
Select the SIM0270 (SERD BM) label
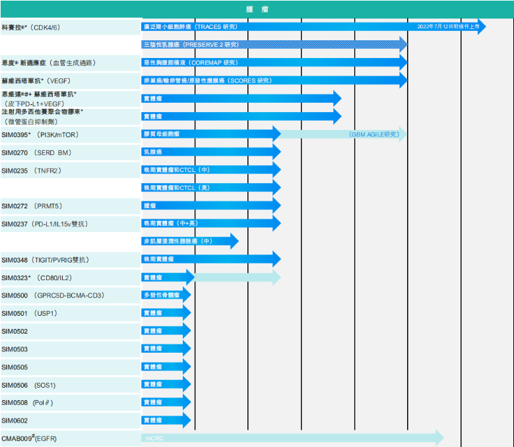click(36, 152)
